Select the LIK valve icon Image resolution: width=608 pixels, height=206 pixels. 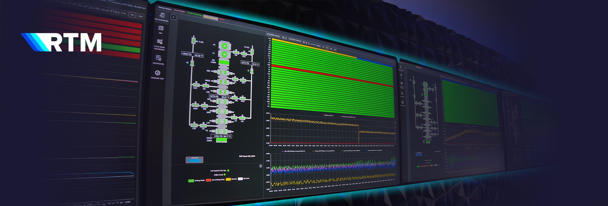point(203,125)
